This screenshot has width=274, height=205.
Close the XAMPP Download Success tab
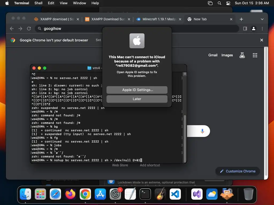pos(129,19)
